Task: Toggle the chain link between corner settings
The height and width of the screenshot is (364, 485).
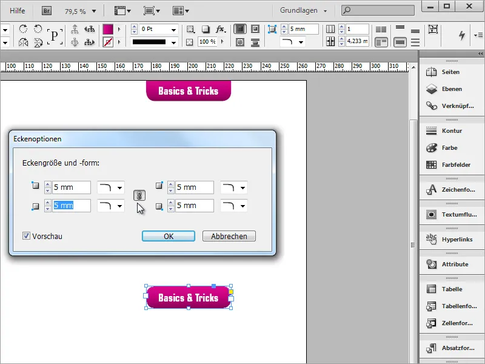Action: (139, 195)
